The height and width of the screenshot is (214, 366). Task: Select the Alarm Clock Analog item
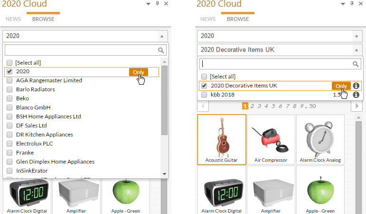click(320, 139)
